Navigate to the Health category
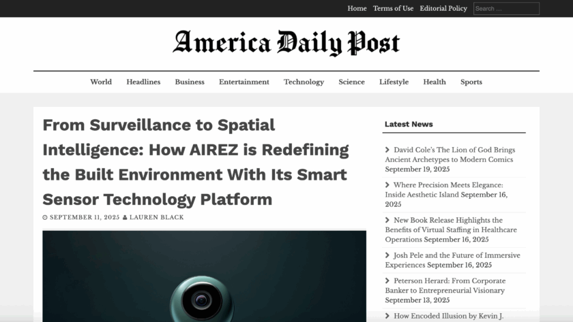The height and width of the screenshot is (322, 573). pyautogui.click(x=435, y=82)
